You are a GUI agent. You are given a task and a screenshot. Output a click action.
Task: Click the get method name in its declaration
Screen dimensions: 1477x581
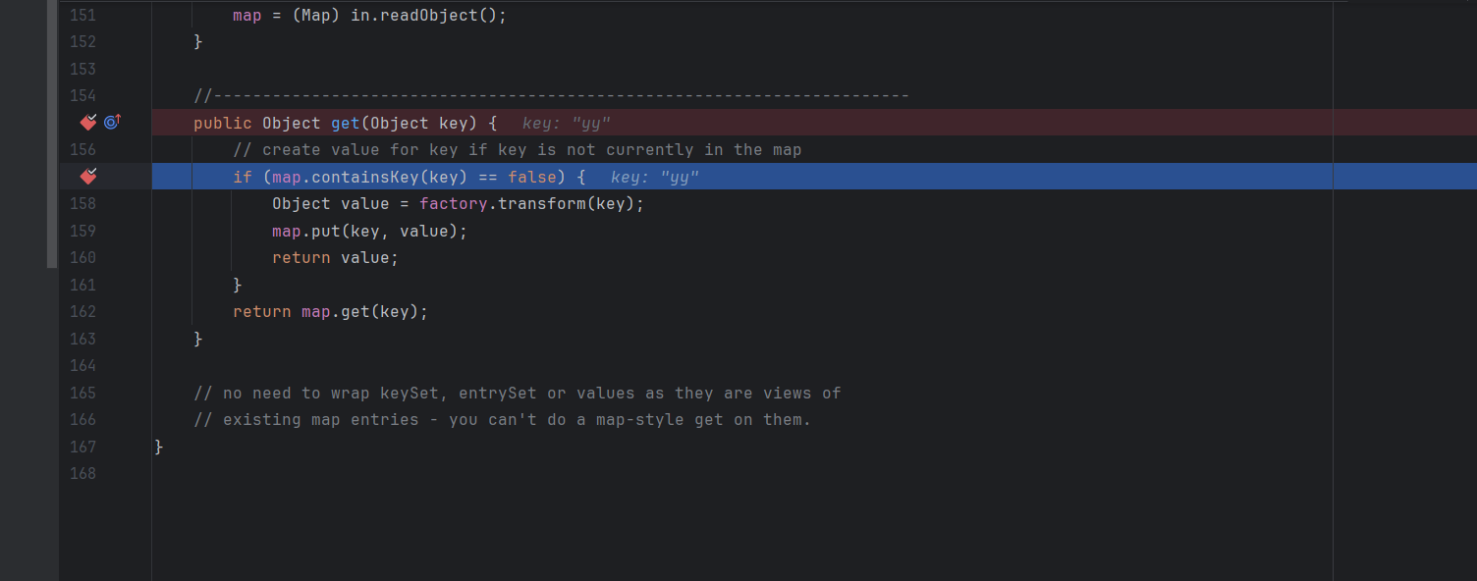click(345, 124)
